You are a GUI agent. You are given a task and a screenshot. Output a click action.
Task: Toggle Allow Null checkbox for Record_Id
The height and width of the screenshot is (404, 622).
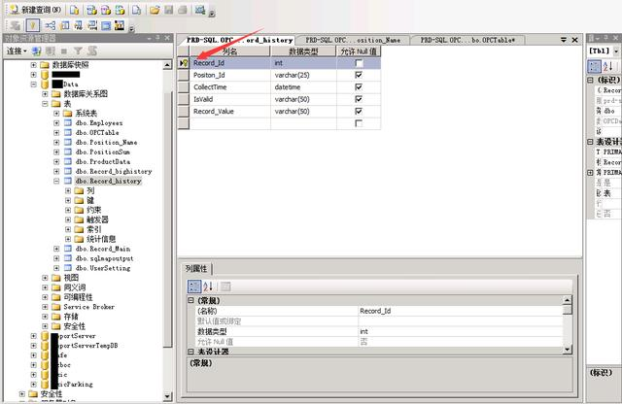pyautogui.click(x=359, y=63)
